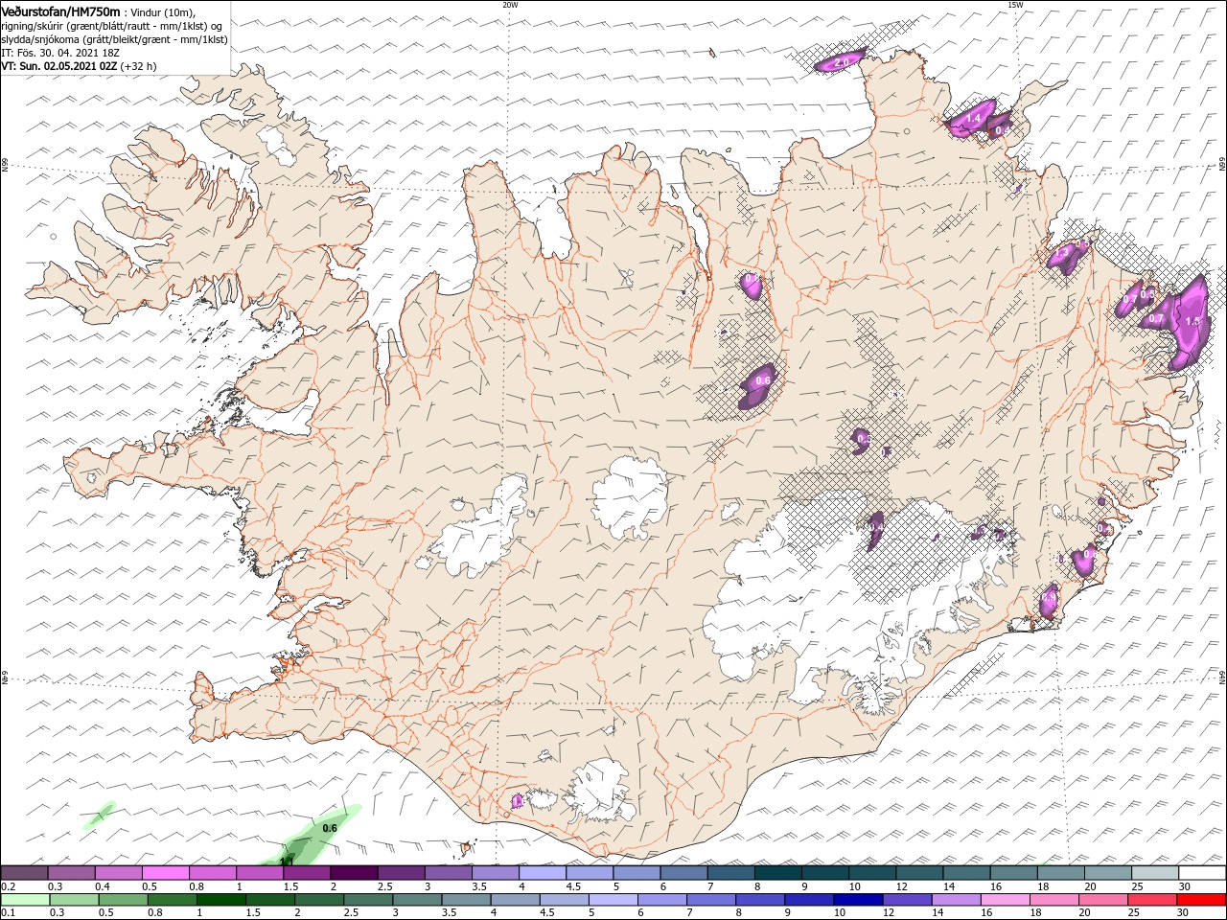Image resolution: width=1227 pixels, height=920 pixels.
Task: Click the 15W longitude label
Action: tap(1015, 5)
